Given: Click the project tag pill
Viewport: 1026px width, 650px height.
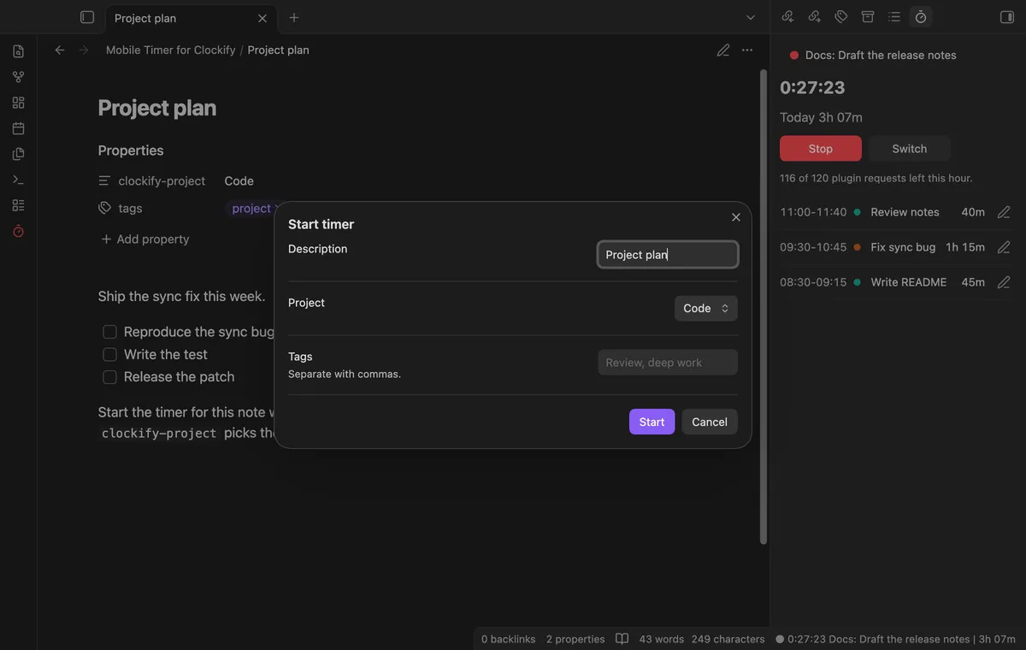Looking at the screenshot, I should point(251,209).
